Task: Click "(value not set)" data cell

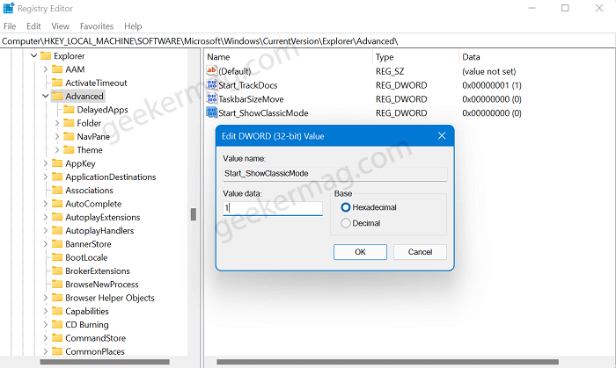Action: 489,71
